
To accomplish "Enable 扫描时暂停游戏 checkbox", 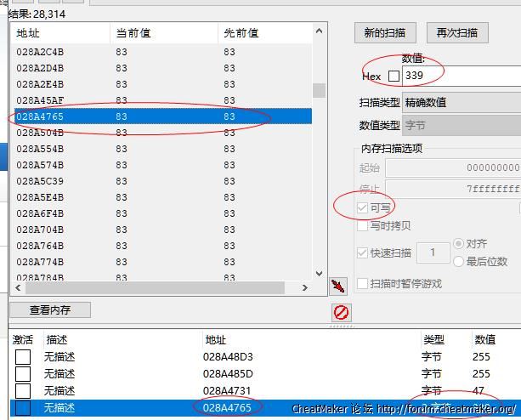I will (x=363, y=283).
